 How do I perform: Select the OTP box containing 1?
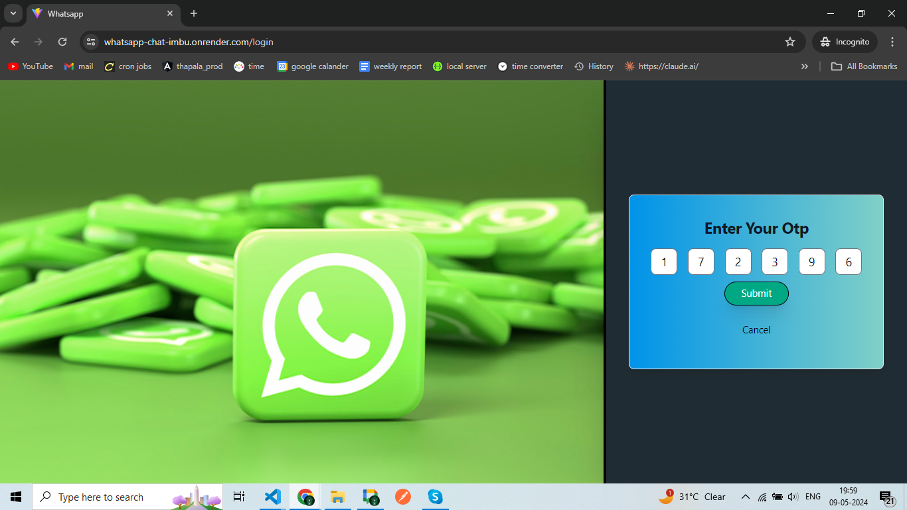(x=664, y=262)
